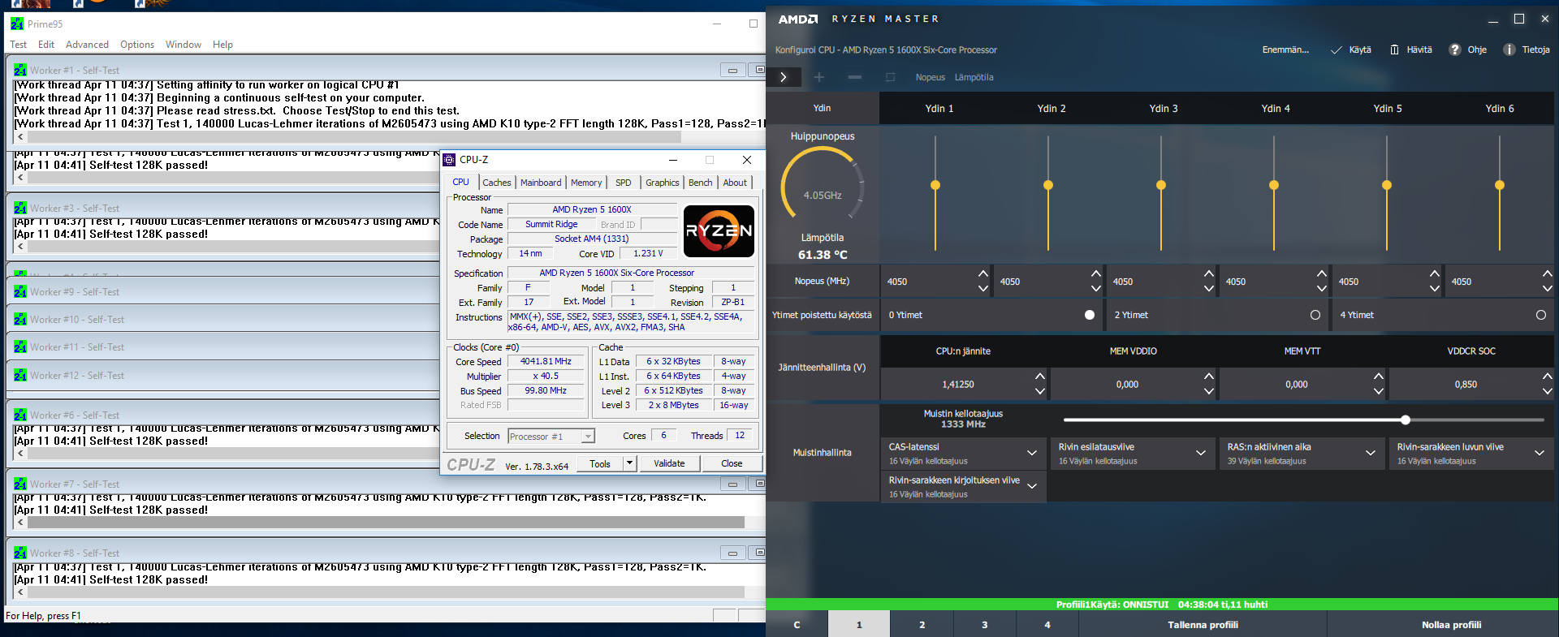This screenshot has width=1559, height=637.
Task: Minimize the Worker #8 sub-window
Action: point(732,553)
